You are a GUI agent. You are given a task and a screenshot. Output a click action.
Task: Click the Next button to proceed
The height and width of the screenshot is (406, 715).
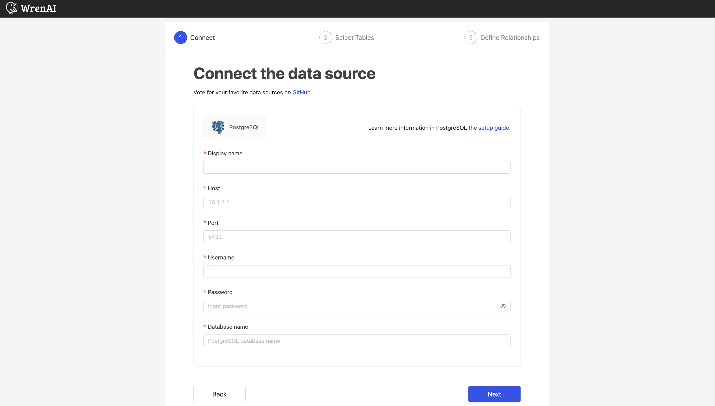tap(494, 394)
